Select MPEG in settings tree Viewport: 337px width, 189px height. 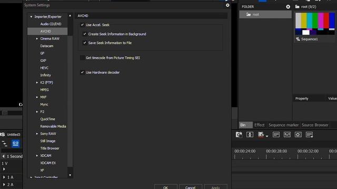pos(44,90)
